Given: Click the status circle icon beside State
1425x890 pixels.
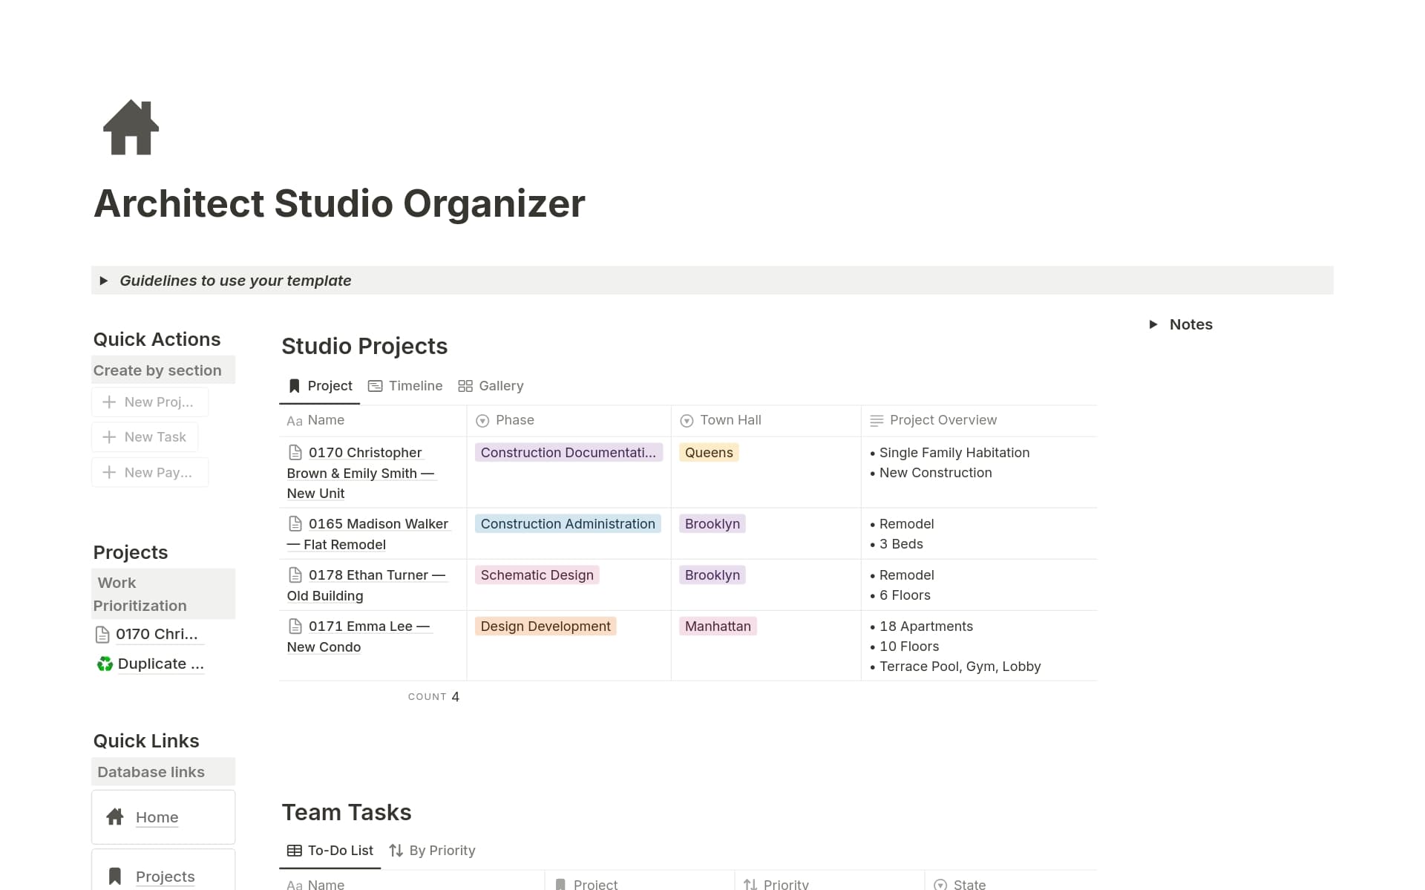Looking at the screenshot, I should [x=940, y=883].
